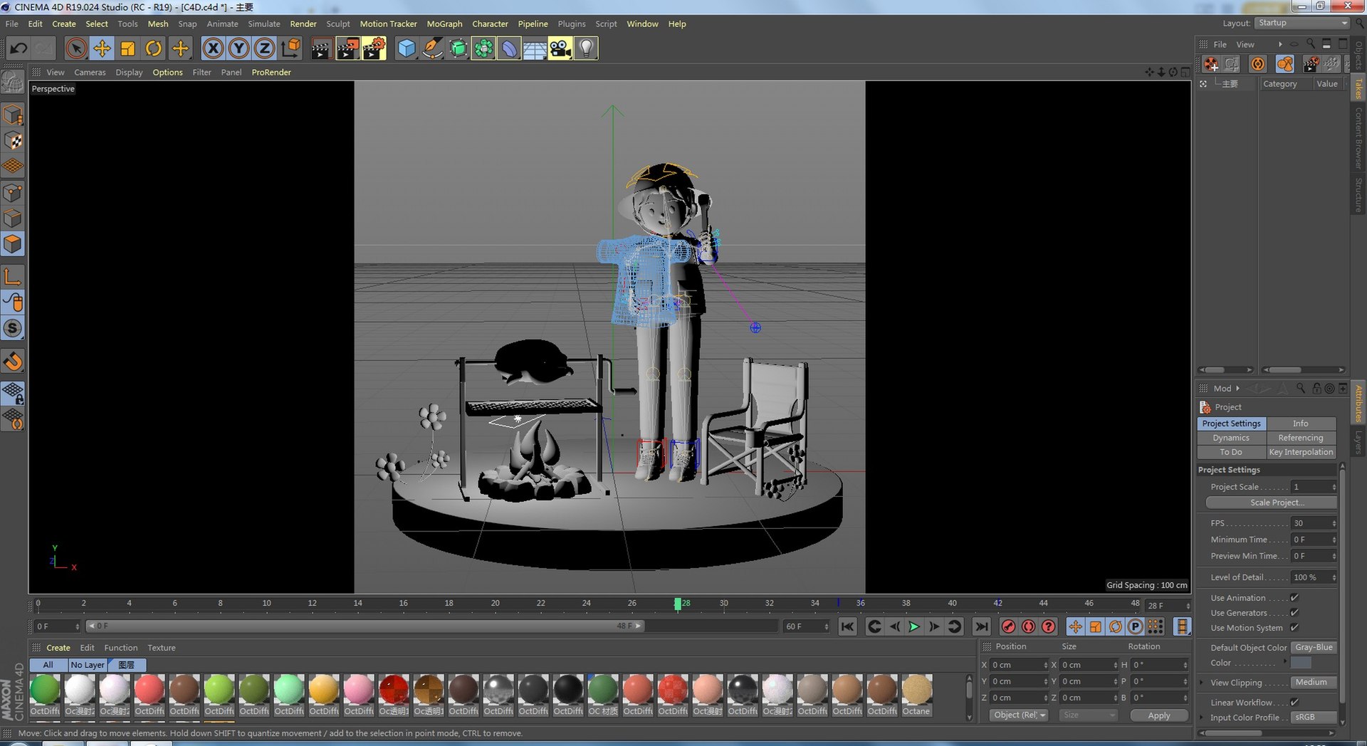Switch to the Key Interpolation tab

1301,452
